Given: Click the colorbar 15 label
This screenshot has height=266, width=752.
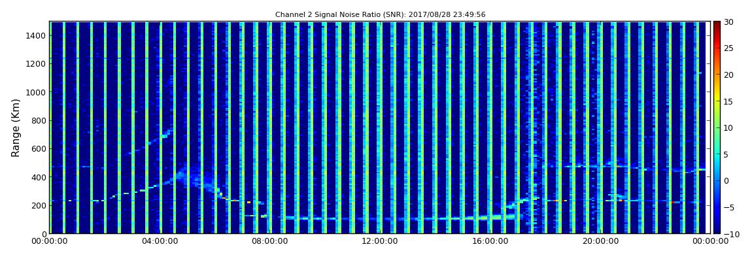Looking at the screenshot, I should point(728,101).
